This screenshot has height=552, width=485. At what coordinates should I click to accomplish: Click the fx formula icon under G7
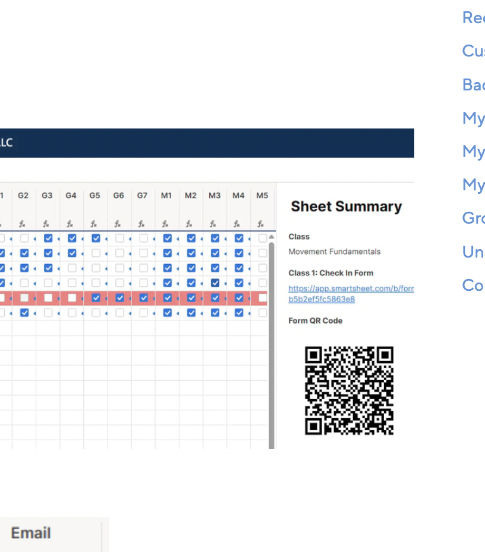pyautogui.click(x=141, y=224)
